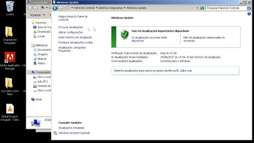
Task: Click 'Exibir histórico de atualização' in left pane
Action: point(75,37)
